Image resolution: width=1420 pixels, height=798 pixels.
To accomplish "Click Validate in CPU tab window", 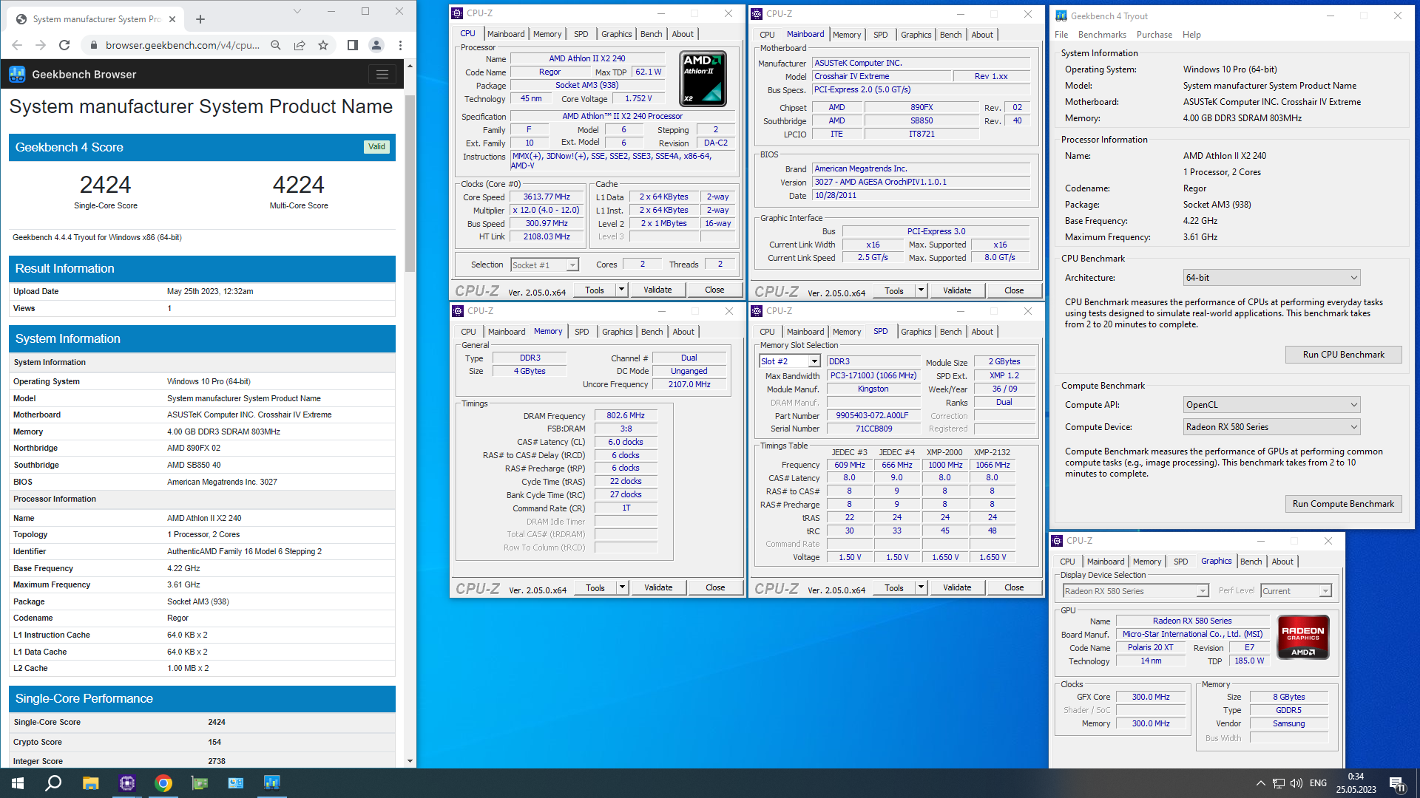I will (657, 290).
